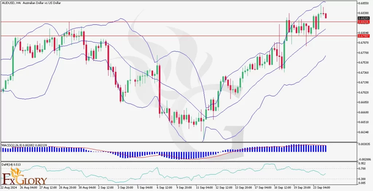Image resolution: width=373 pixels, height=191 pixels.
Task: Click the 12 Sep 12:00 time label
Action: (223, 187)
